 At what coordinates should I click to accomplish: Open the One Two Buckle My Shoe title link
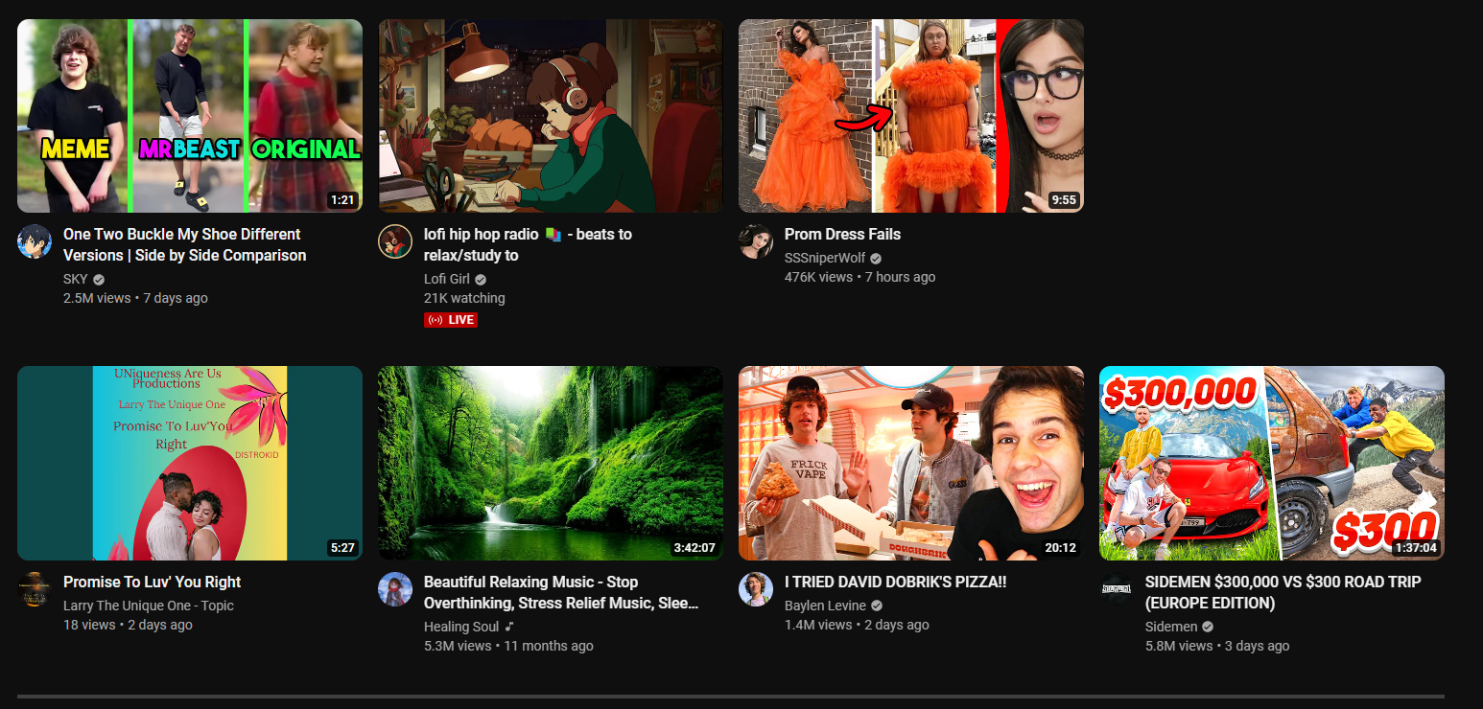[x=184, y=244]
